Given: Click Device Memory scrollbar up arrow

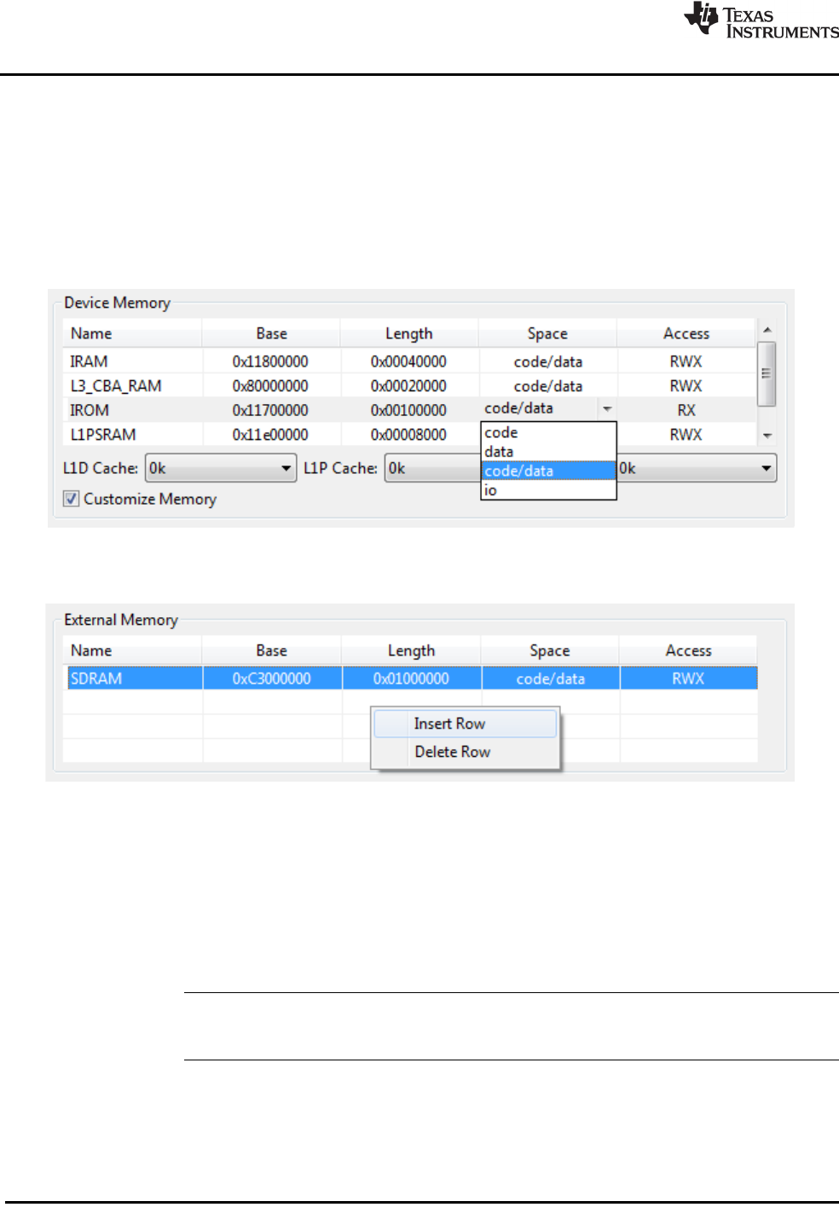Looking at the screenshot, I should [767, 330].
